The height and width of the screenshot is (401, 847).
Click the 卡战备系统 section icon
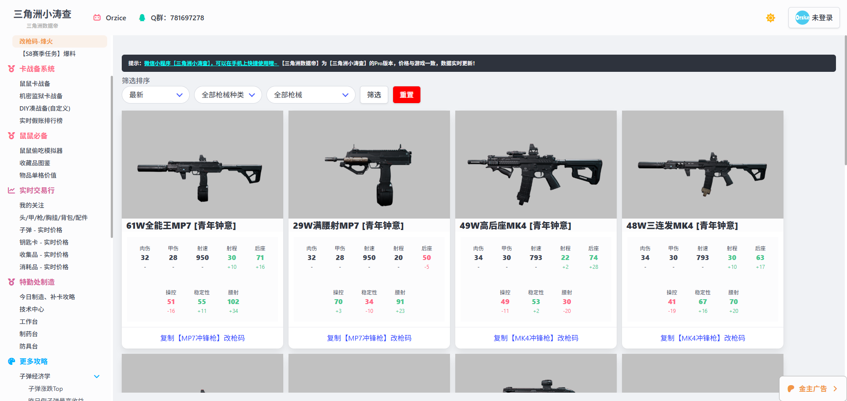point(11,69)
